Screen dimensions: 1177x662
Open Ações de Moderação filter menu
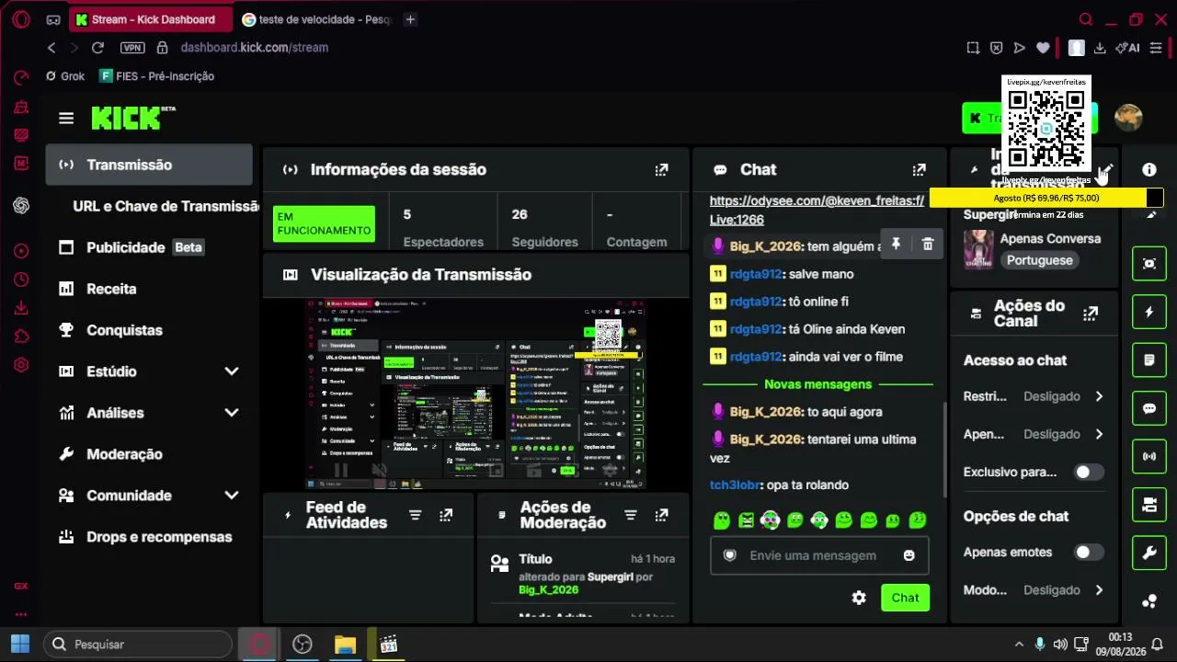coord(630,516)
